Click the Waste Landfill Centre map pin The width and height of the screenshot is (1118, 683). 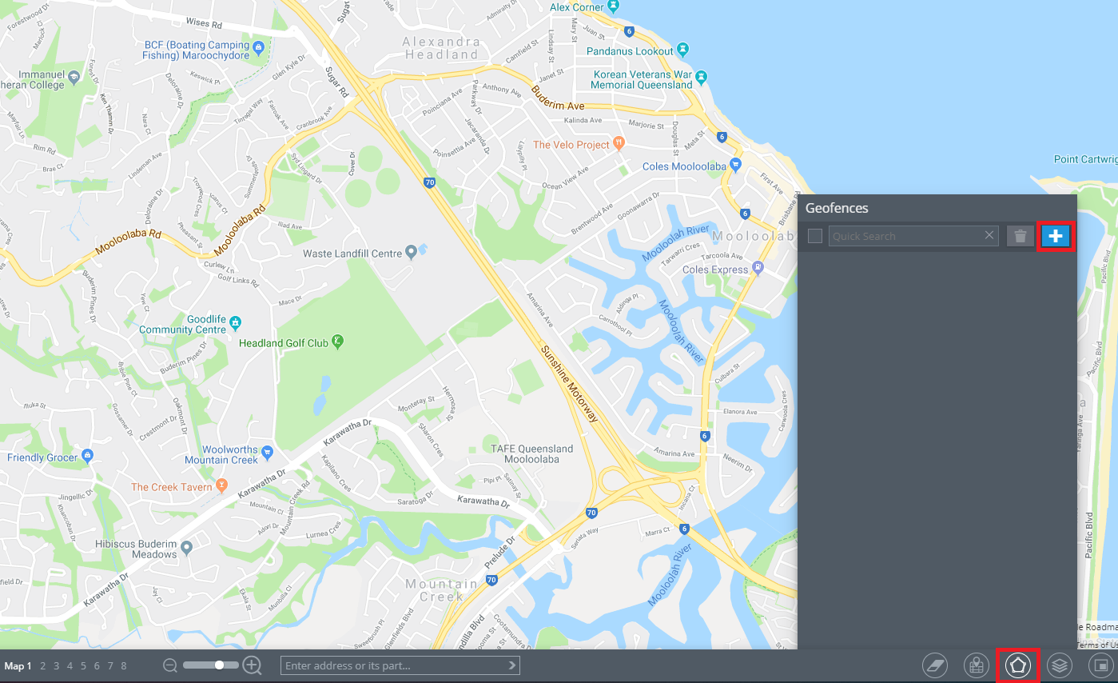[412, 253]
